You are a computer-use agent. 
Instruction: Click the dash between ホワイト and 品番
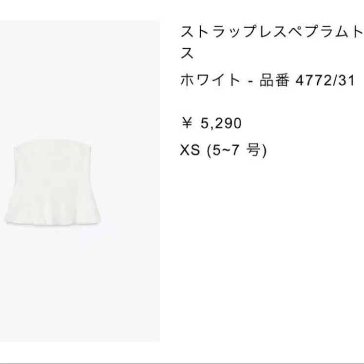tap(250, 81)
